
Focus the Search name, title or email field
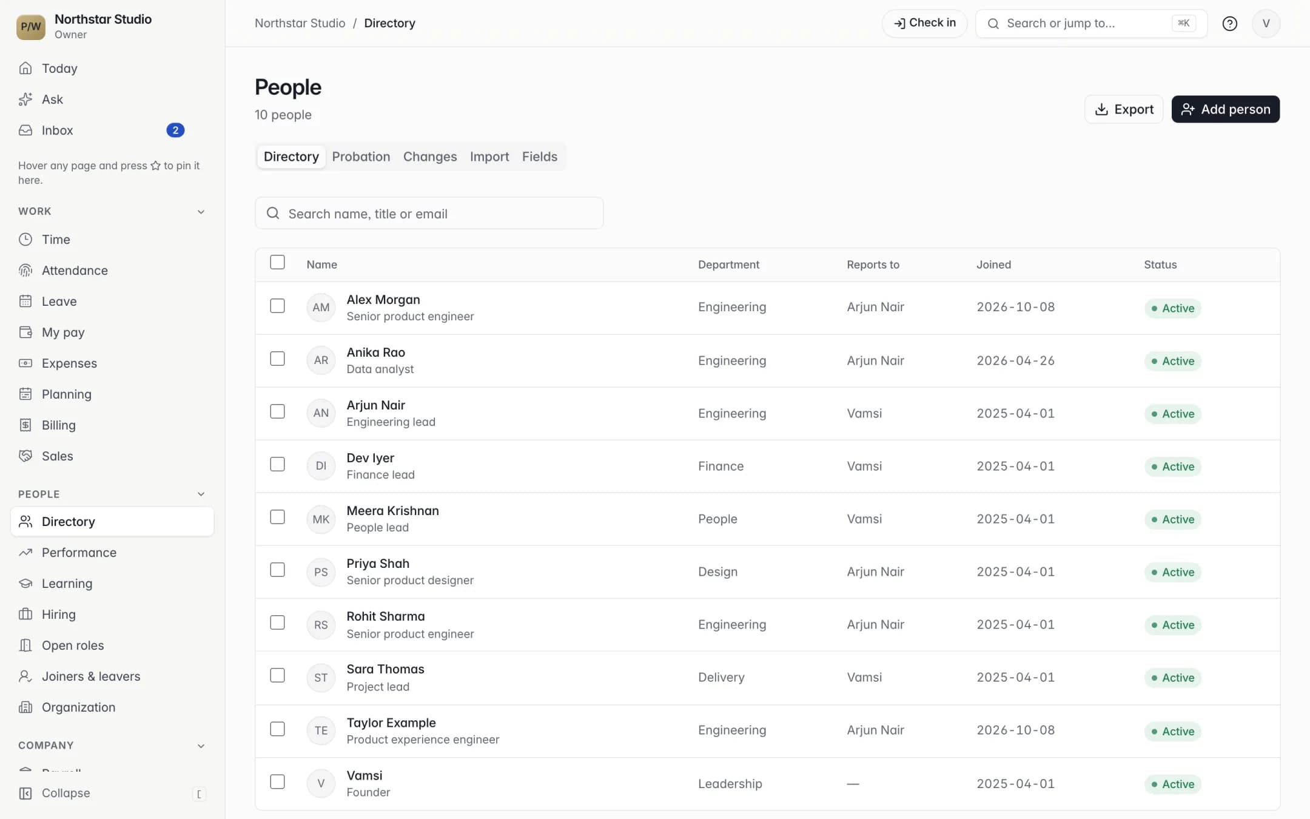tap(429, 213)
